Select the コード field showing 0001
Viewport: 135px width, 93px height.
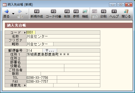tap(31, 32)
